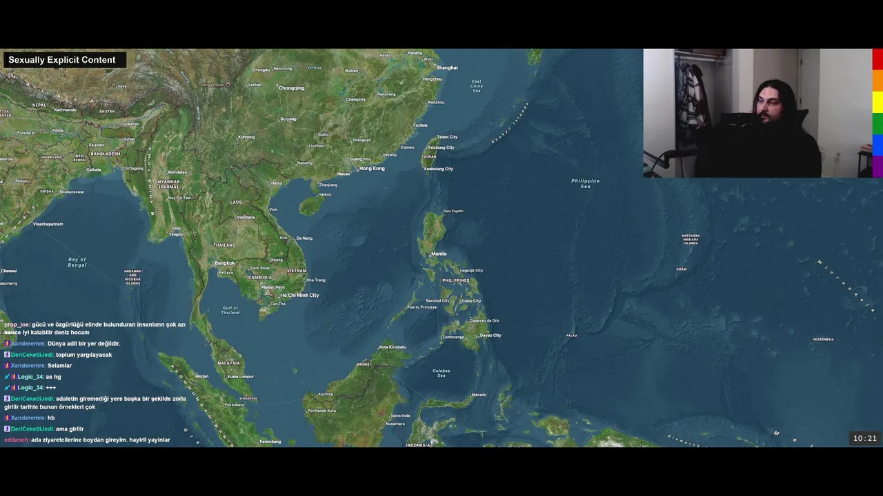Click the Kaohsiung City label
This screenshot has width=883, height=496.
point(438,169)
